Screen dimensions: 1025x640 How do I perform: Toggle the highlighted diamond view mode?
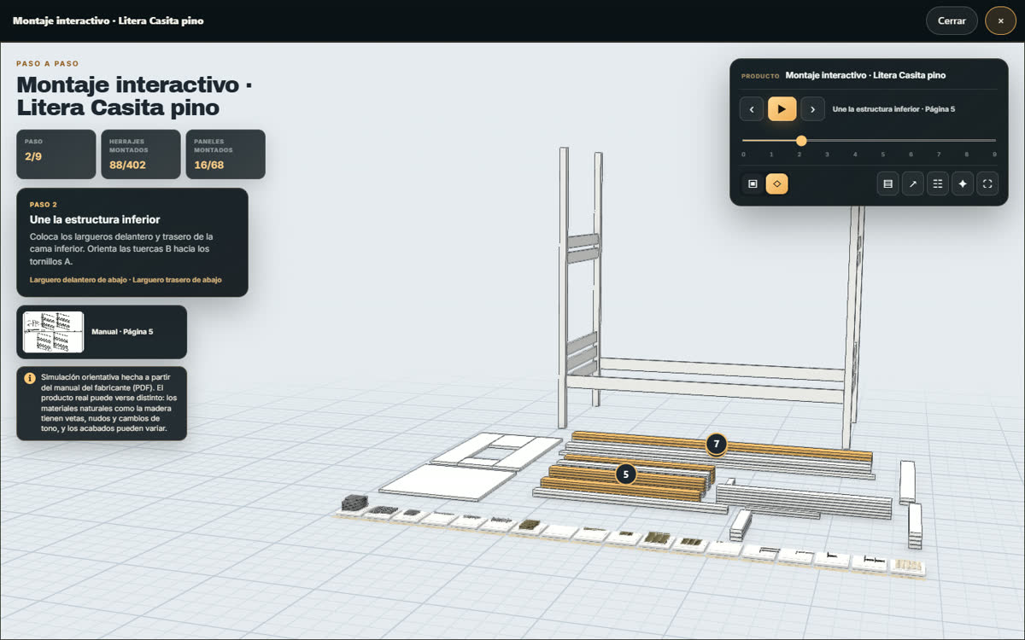(777, 183)
